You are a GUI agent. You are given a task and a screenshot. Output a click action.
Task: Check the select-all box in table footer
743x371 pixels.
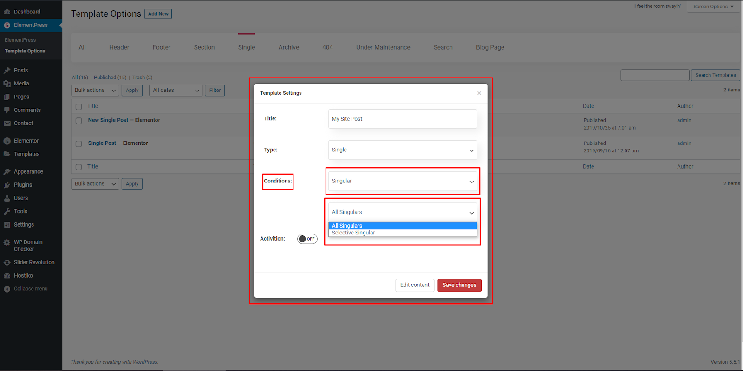tap(78, 167)
